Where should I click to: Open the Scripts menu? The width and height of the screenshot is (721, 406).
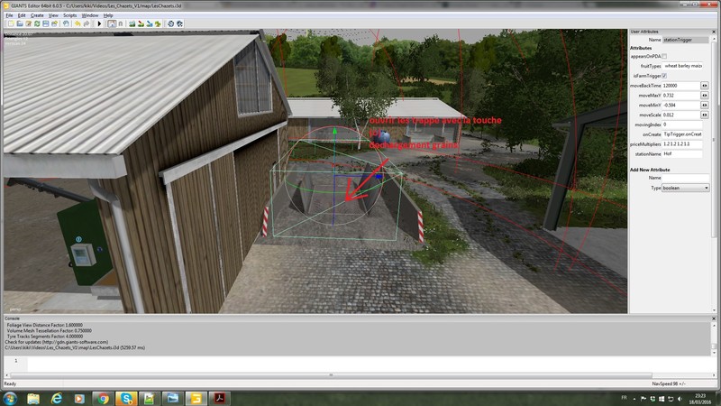pos(68,15)
